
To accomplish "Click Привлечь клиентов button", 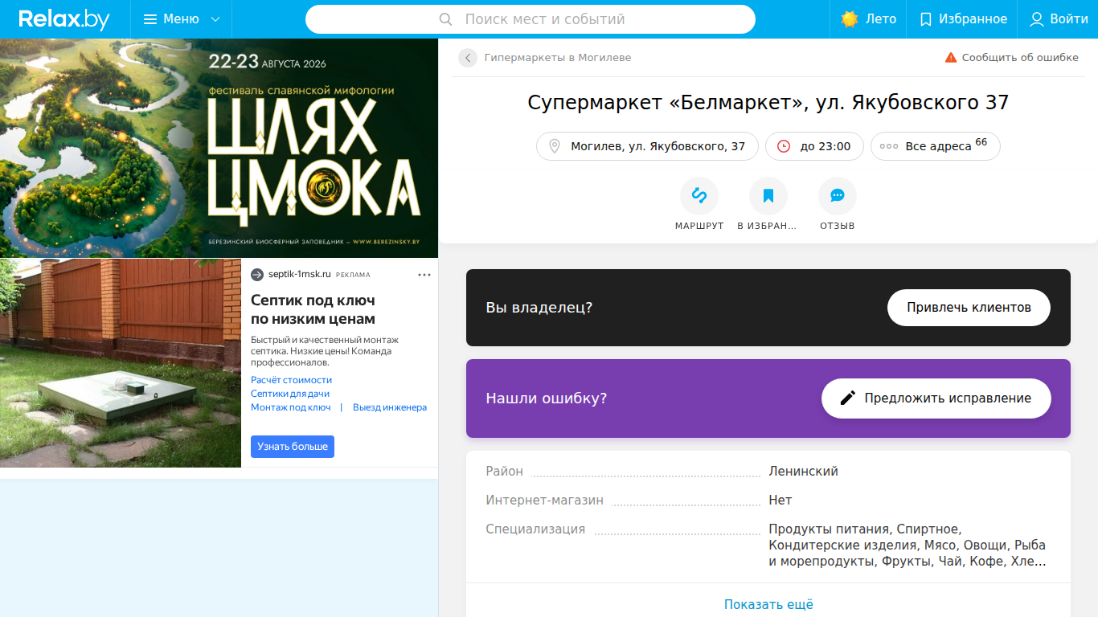I will tap(969, 308).
